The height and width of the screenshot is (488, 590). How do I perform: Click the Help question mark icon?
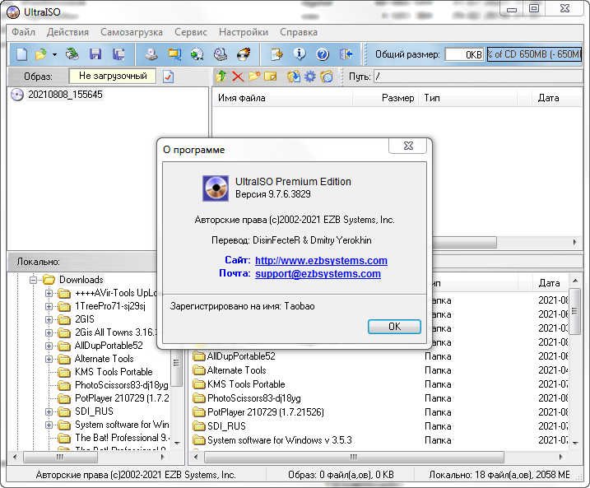[323, 54]
